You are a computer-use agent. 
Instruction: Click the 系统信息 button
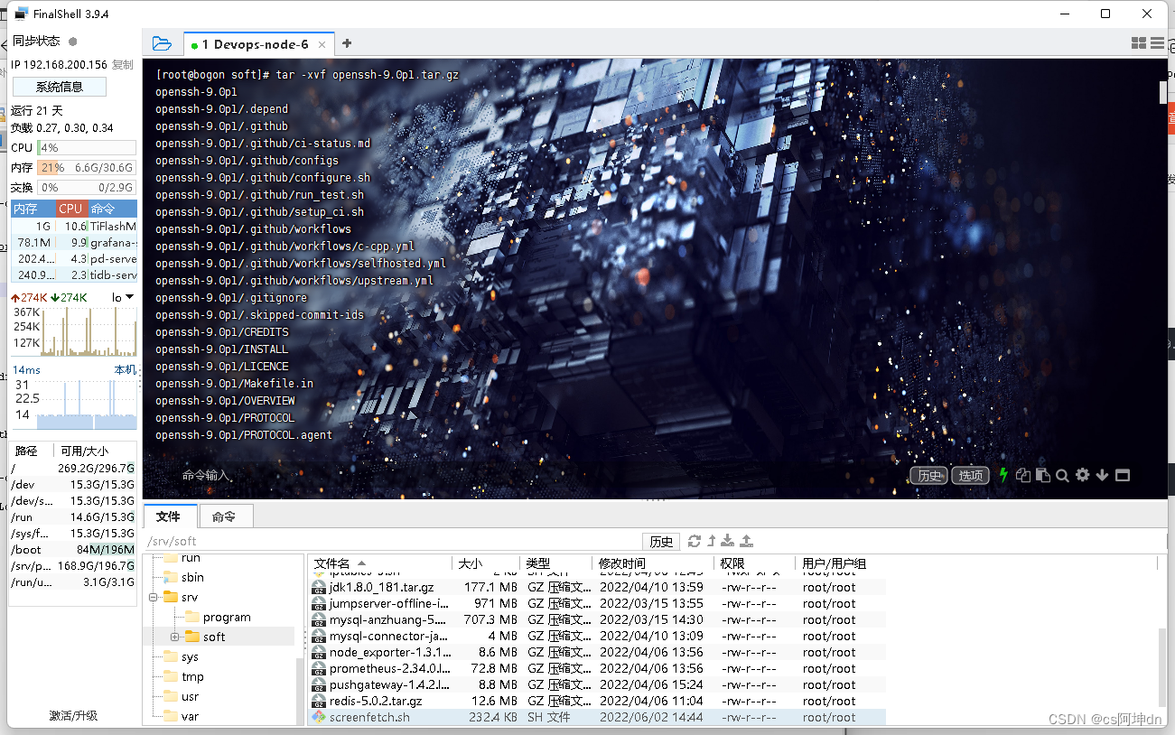tap(59, 86)
